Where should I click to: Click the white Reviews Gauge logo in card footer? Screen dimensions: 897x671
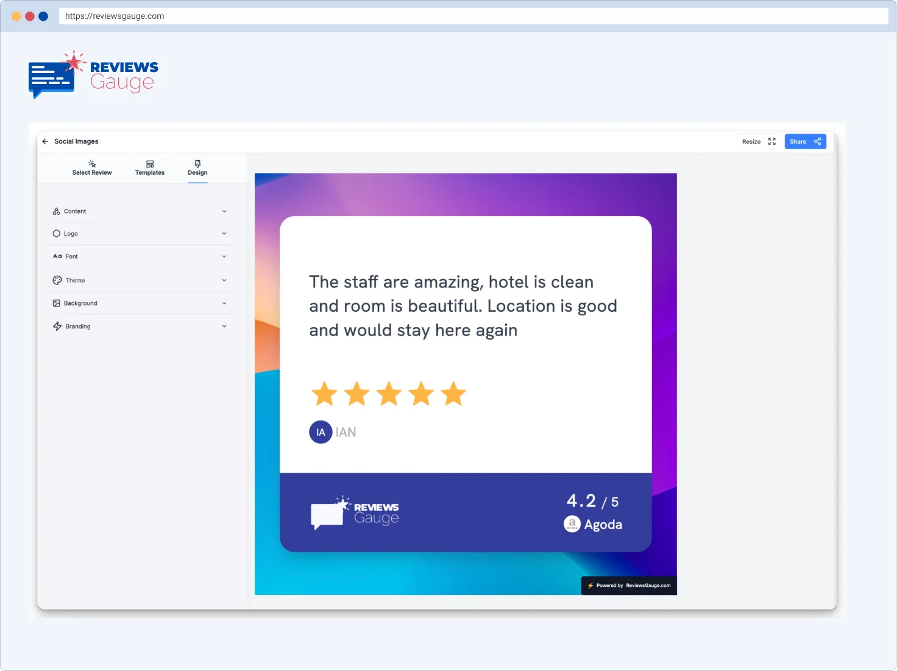[x=355, y=512]
